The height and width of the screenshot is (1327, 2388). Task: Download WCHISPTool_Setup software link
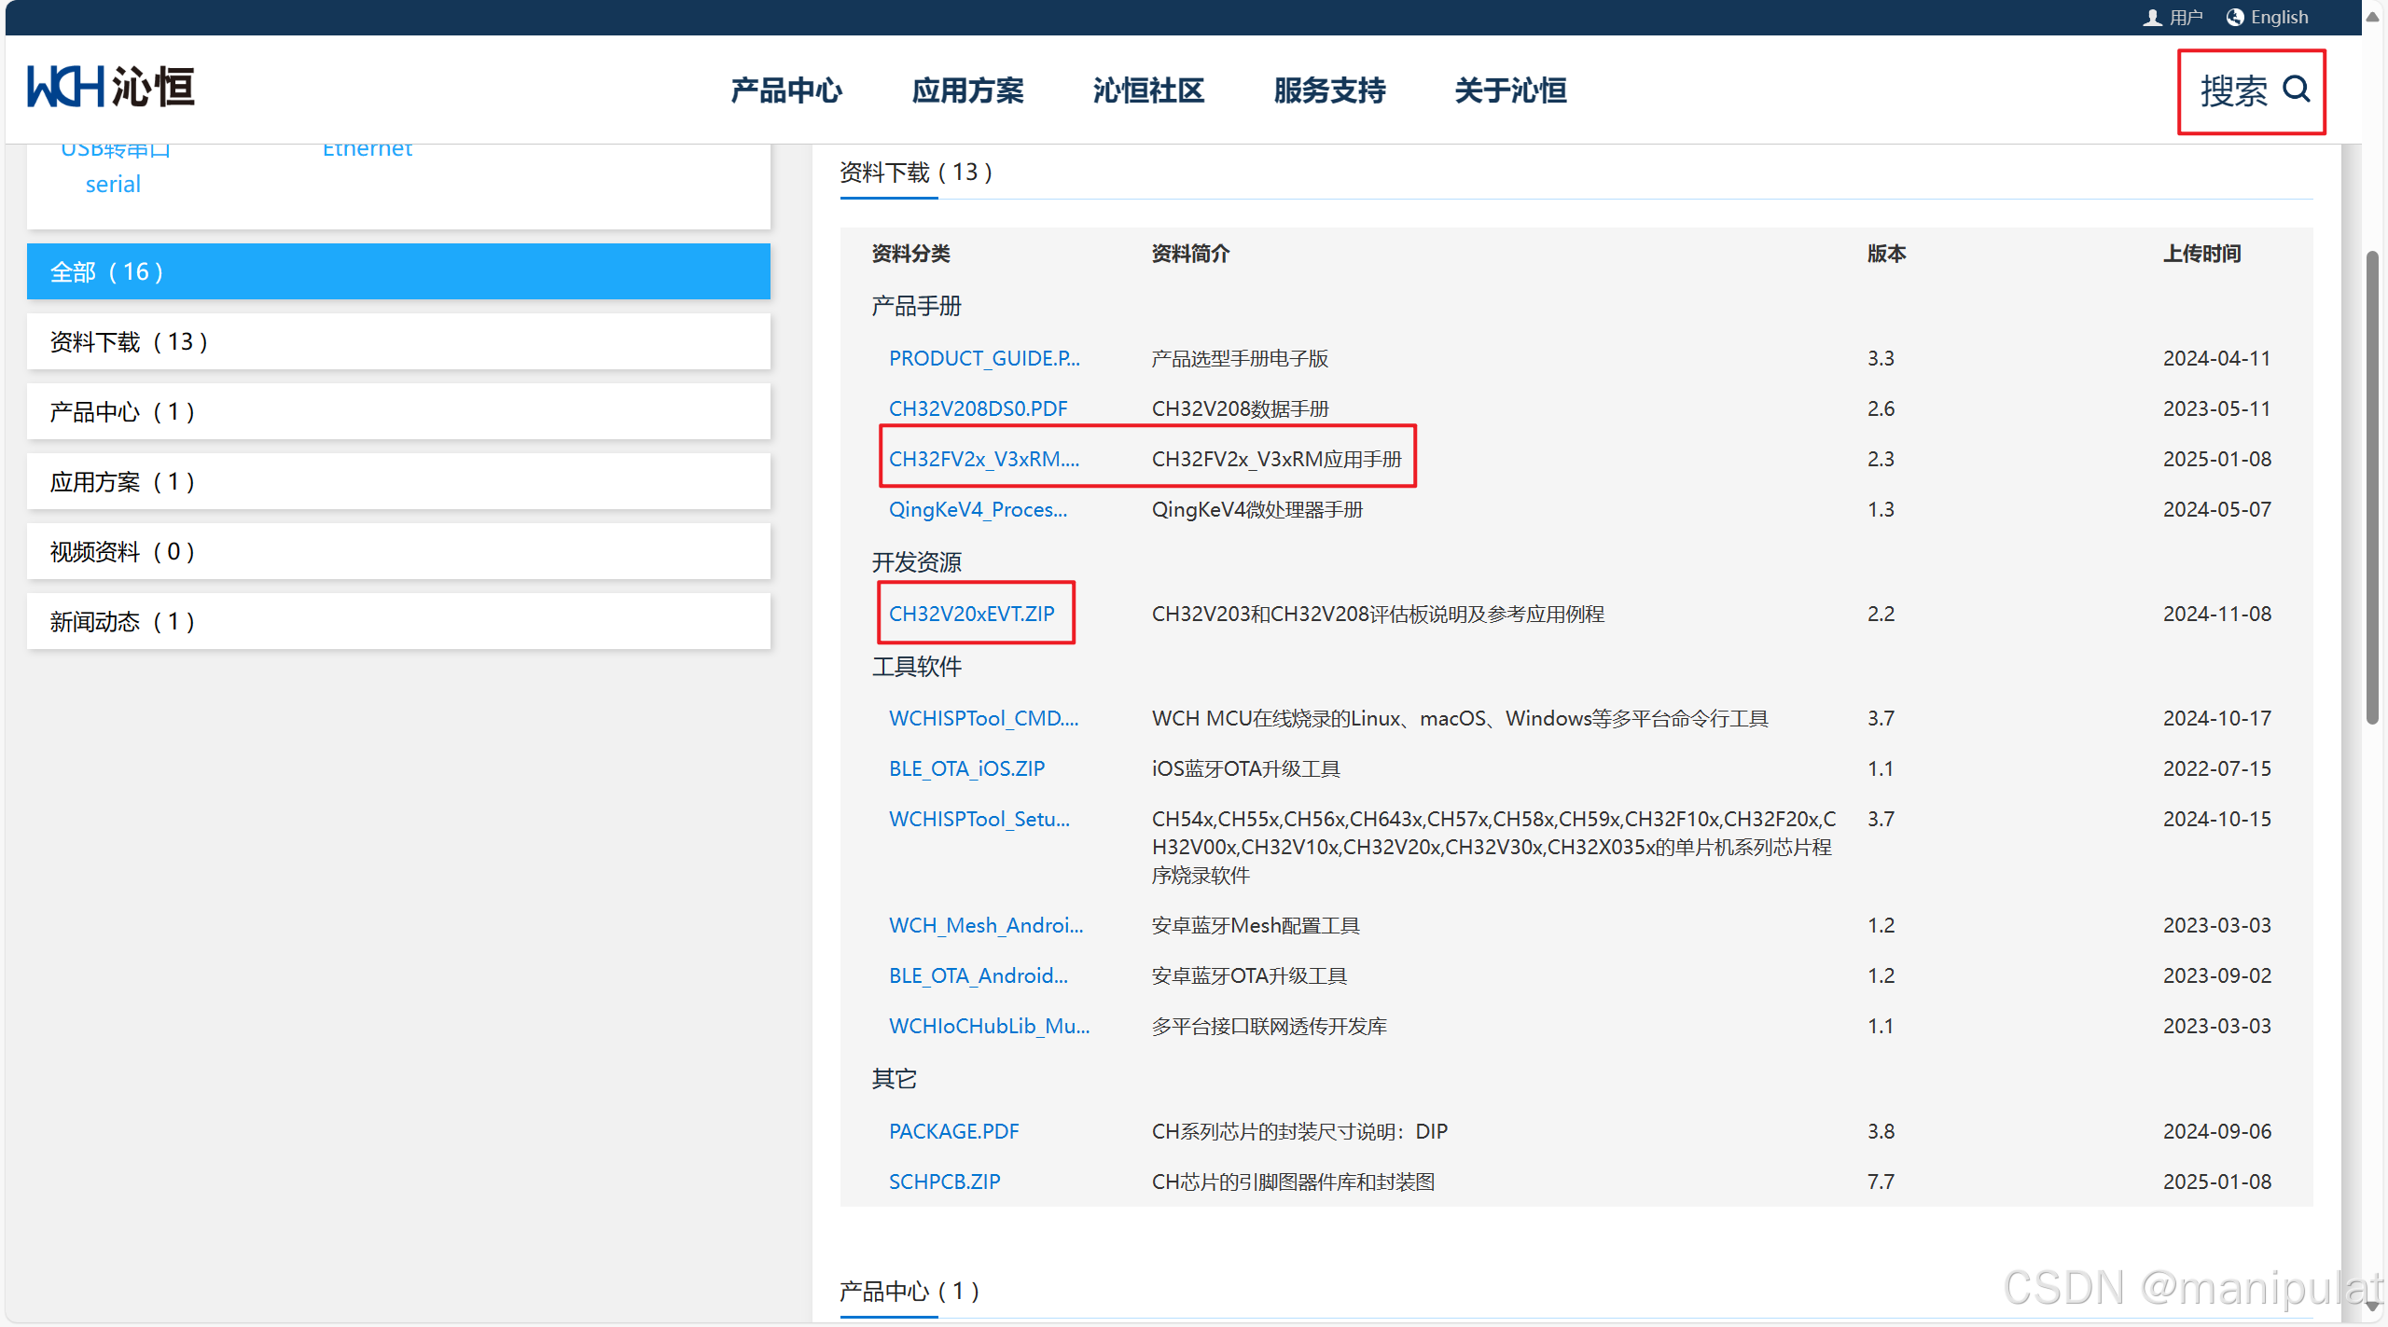tap(979, 819)
